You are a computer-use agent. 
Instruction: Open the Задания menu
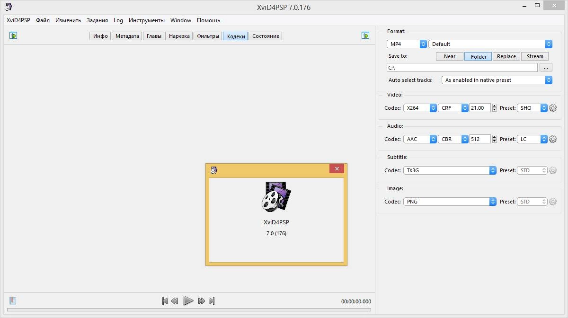pos(97,20)
